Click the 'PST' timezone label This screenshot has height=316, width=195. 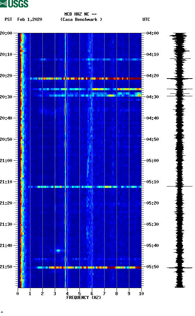(x=8, y=19)
